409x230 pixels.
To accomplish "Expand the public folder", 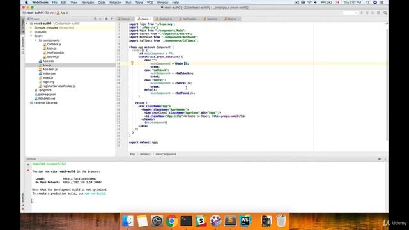I will pyautogui.click(x=31, y=32).
